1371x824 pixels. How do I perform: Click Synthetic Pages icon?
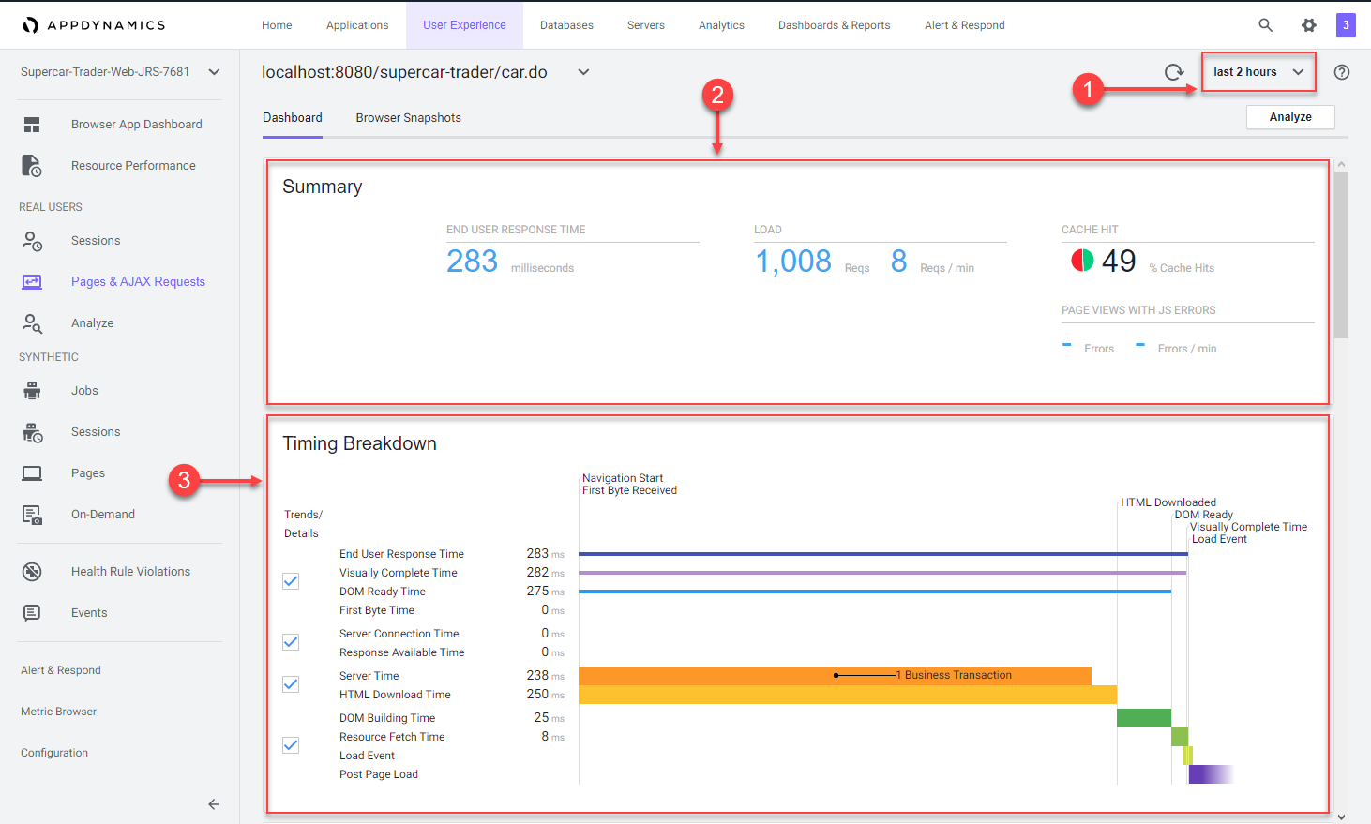tap(32, 473)
